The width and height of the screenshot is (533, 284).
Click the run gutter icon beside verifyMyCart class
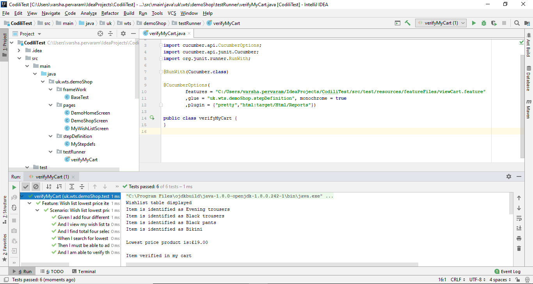152,118
